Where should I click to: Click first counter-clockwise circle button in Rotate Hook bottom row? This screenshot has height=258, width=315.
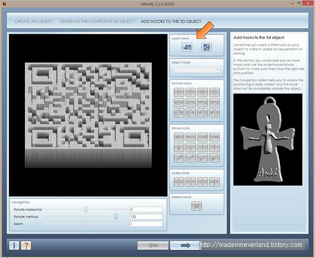pos(203,113)
